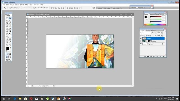Open the Opacity slider arrow
Screen dimensions: 180x101
pos(161,33)
